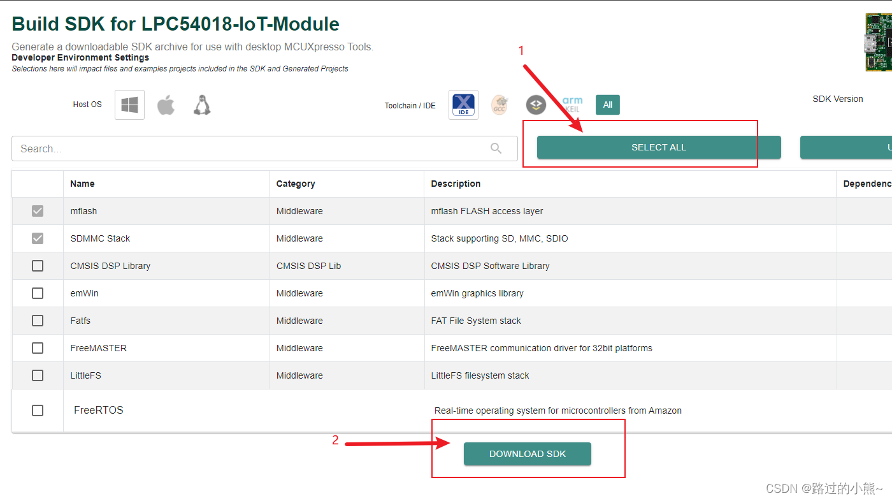Viewport: 892px width, 501px height.
Task: Choose Arm Keil toolchain icon
Action: [x=572, y=105]
